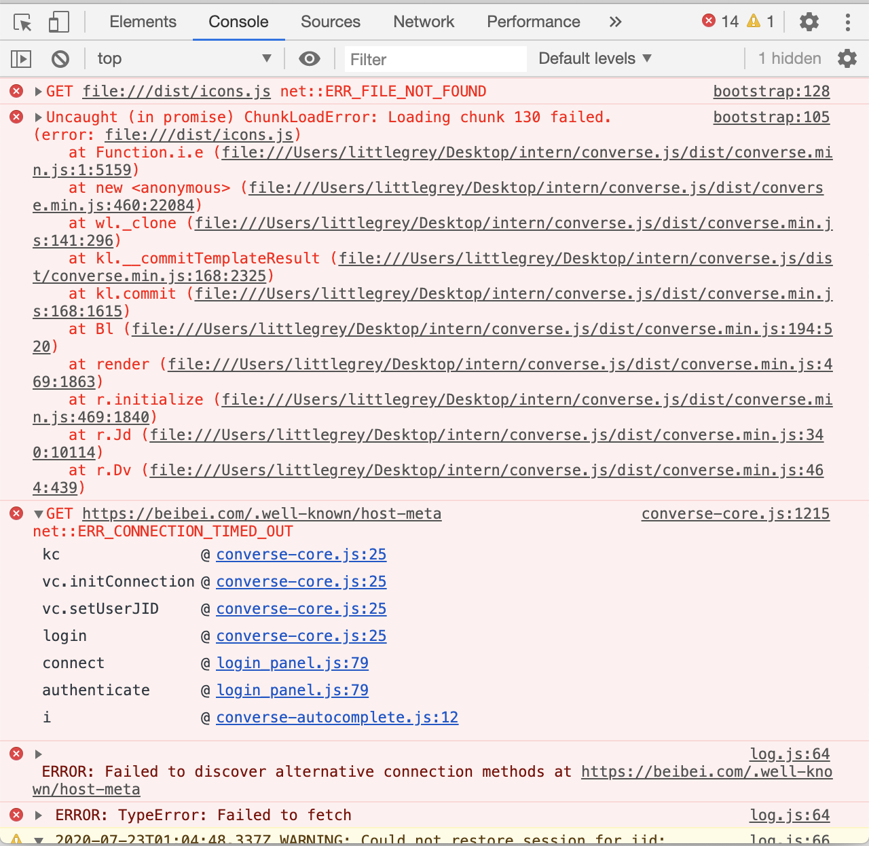Show more tabs with the double chevron
The height and width of the screenshot is (846, 869).
click(615, 22)
